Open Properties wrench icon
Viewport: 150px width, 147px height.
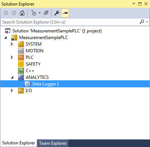pyautogui.click(x=57, y=13)
